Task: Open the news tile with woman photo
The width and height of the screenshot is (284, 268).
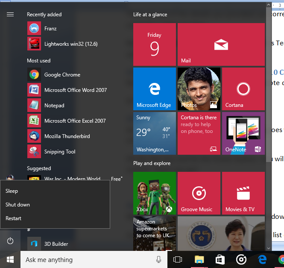Action: click(x=221, y=233)
